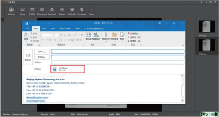Viewport: 219px width, 117px height.
Task: Click the Follow Up red flag
Action: coord(129,34)
